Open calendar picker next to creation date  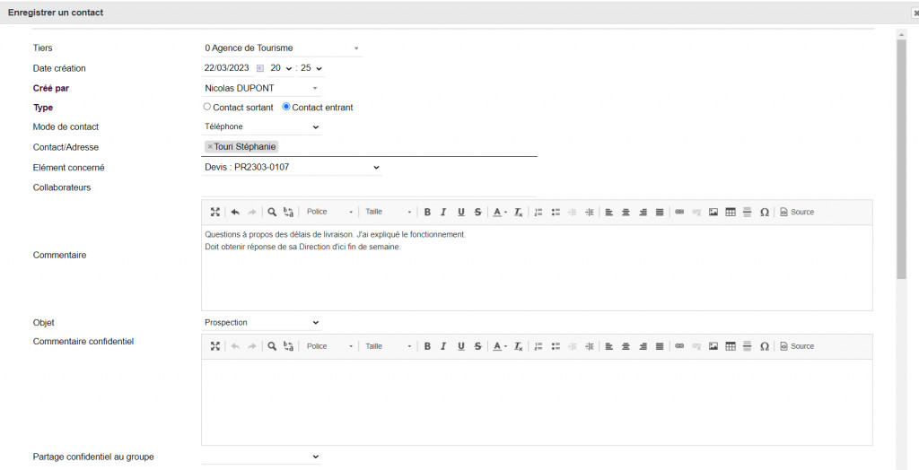pyautogui.click(x=260, y=68)
